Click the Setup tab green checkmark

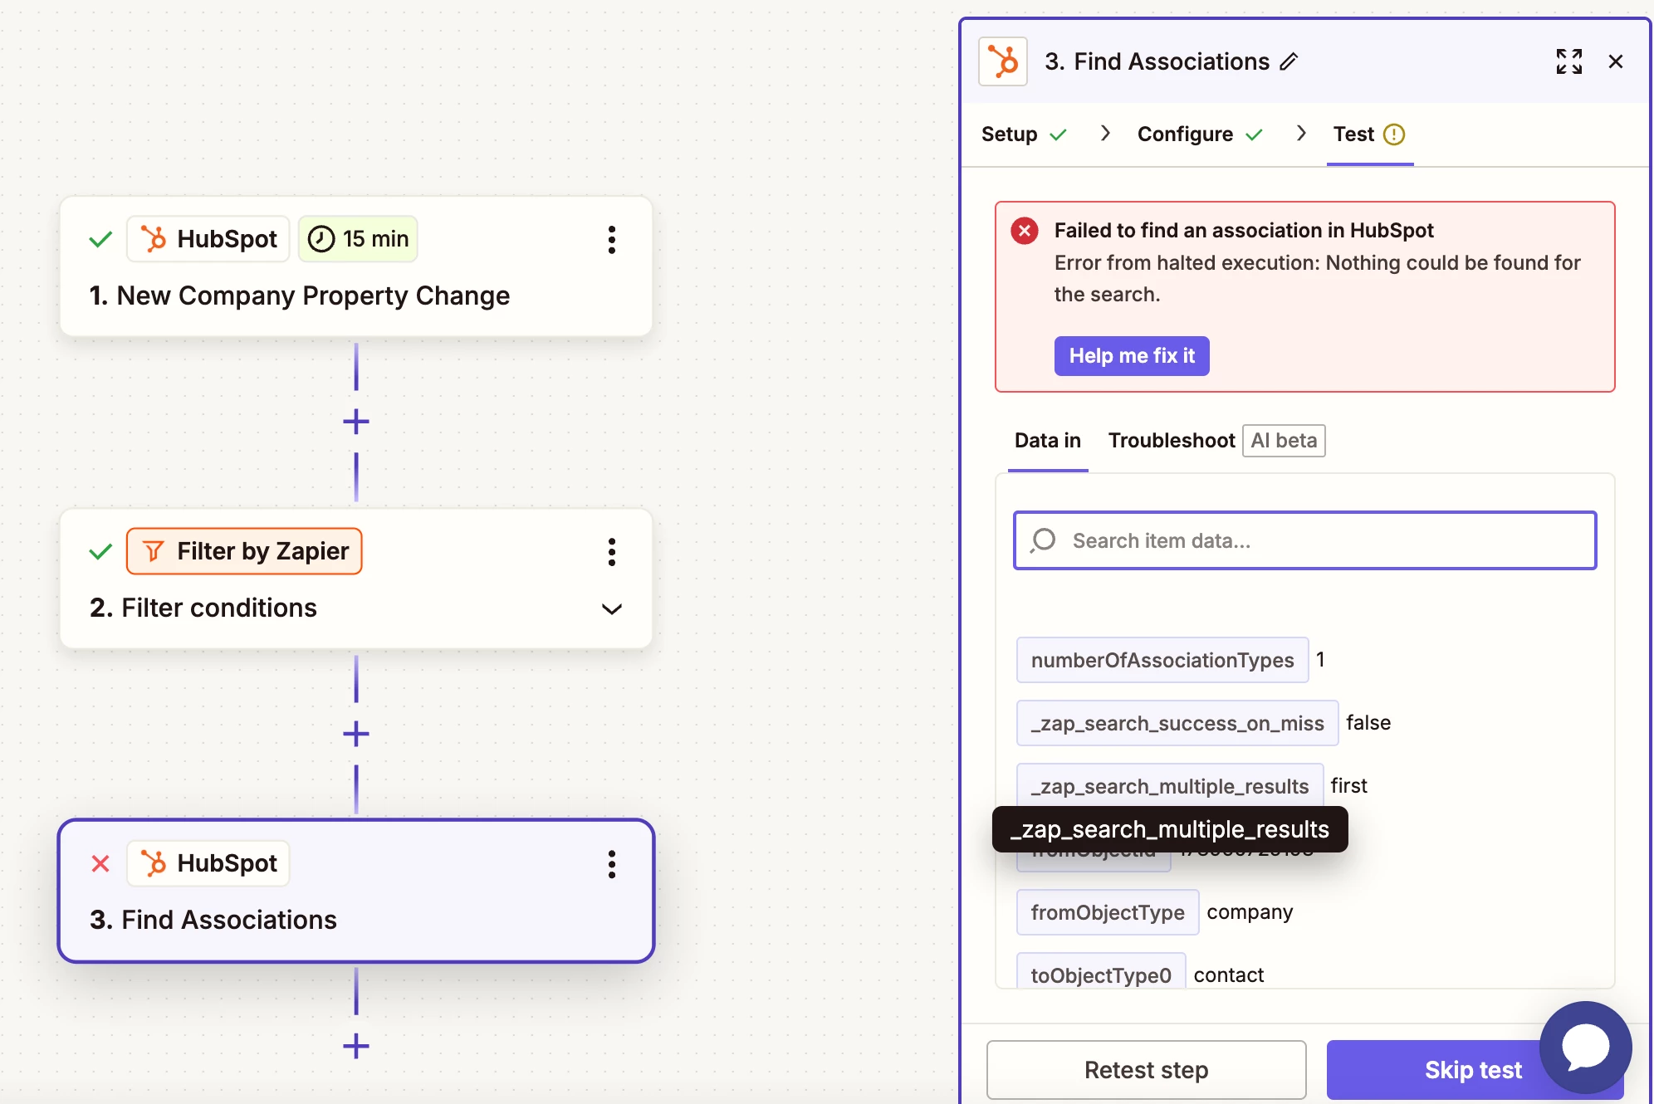pos(1058,134)
